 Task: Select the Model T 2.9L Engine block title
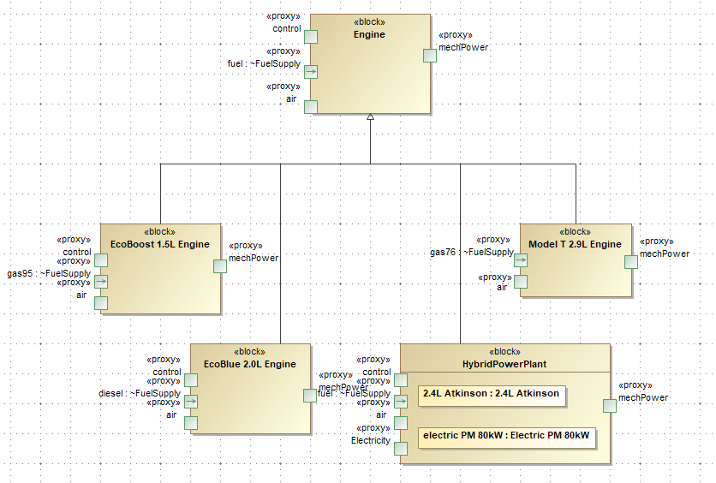coord(575,244)
